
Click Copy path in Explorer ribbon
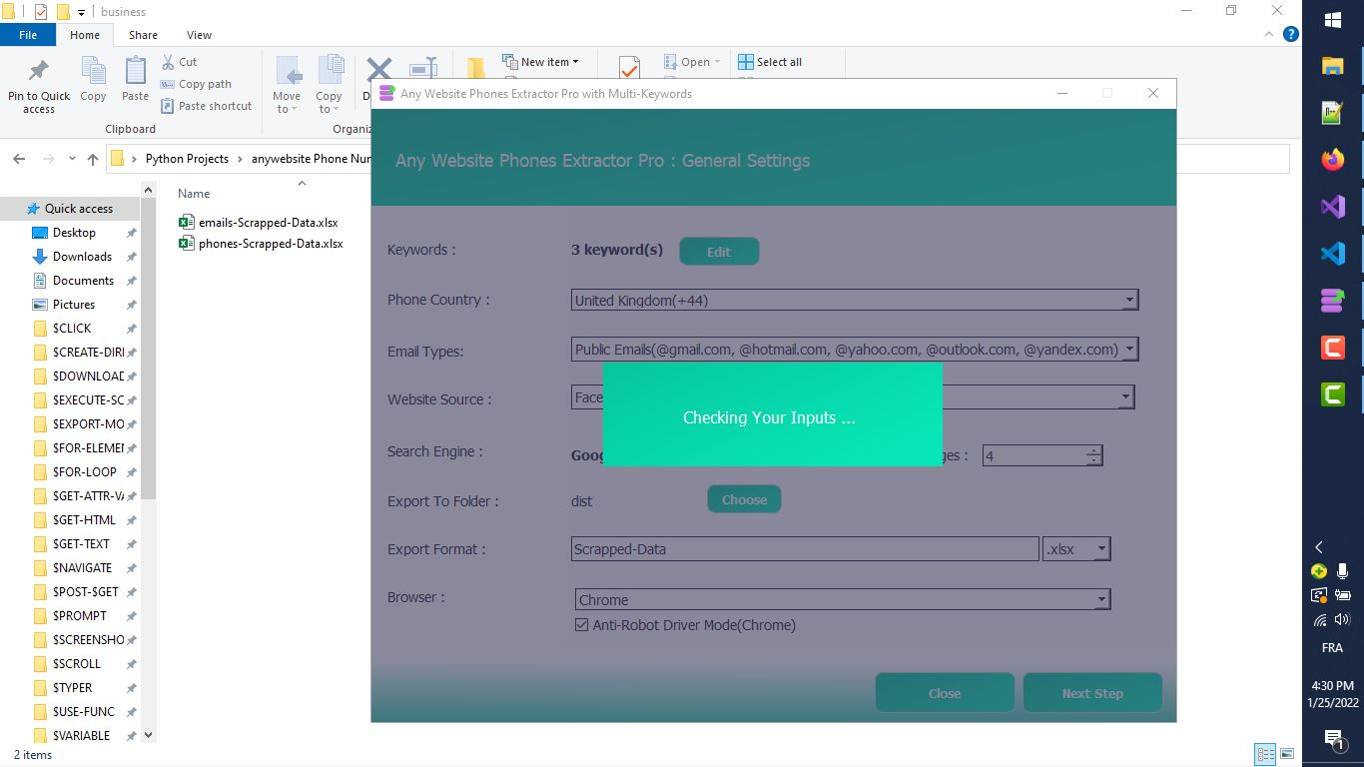[196, 84]
